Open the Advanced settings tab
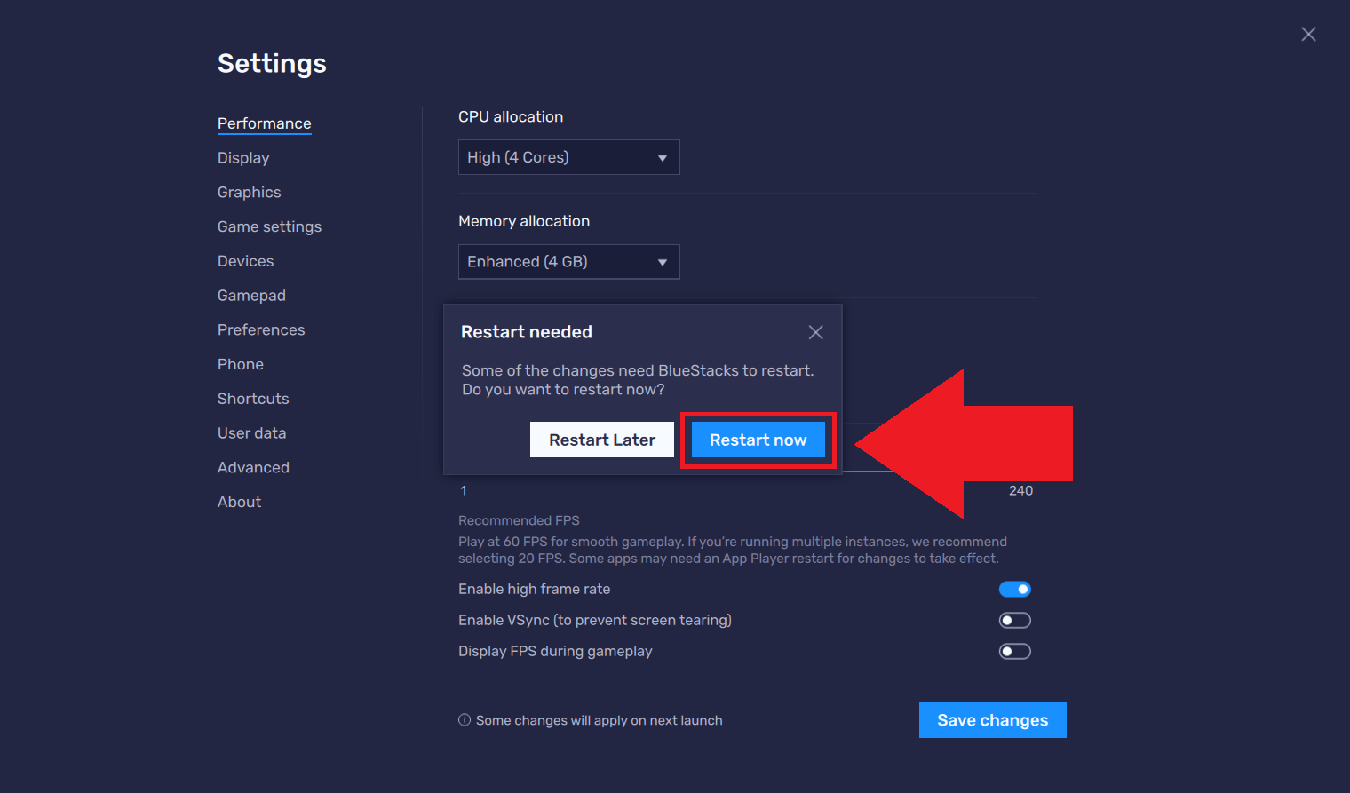This screenshot has height=793, width=1350. [253, 468]
